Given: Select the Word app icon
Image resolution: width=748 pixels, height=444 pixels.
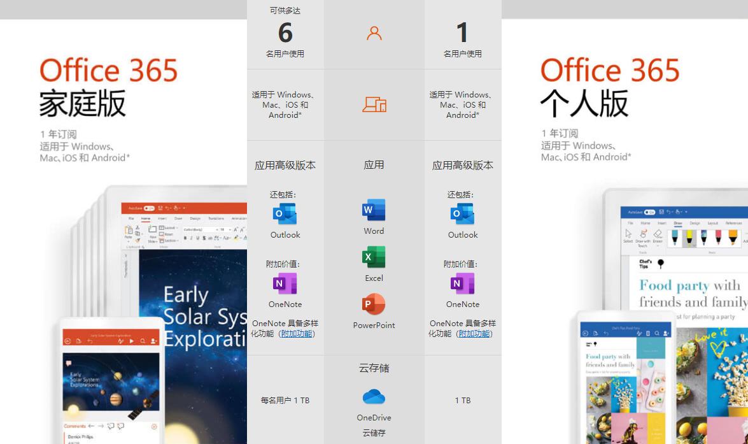Looking at the screenshot, I should [374, 210].
